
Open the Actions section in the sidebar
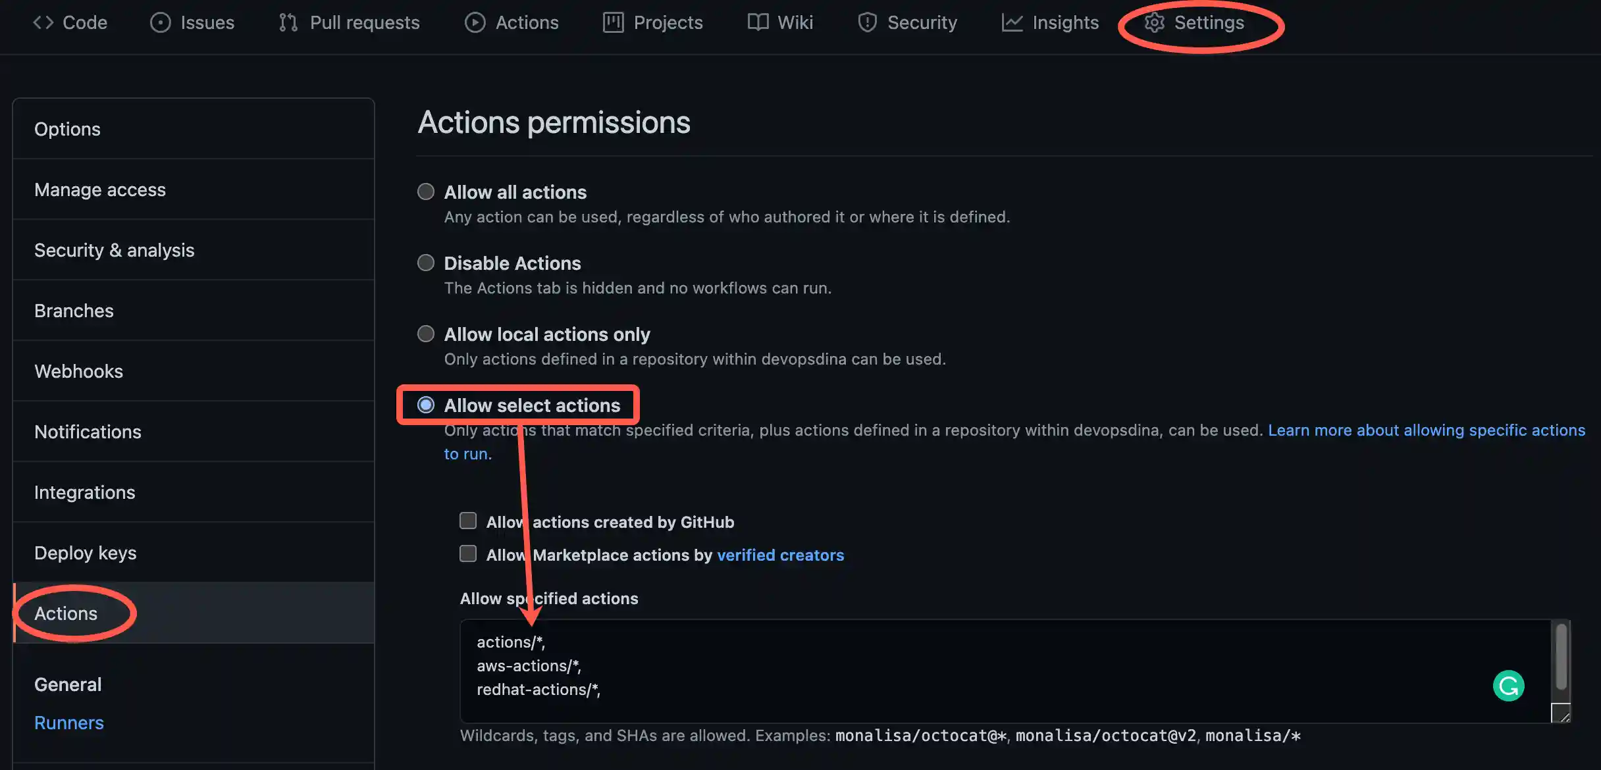pos(66,613)
